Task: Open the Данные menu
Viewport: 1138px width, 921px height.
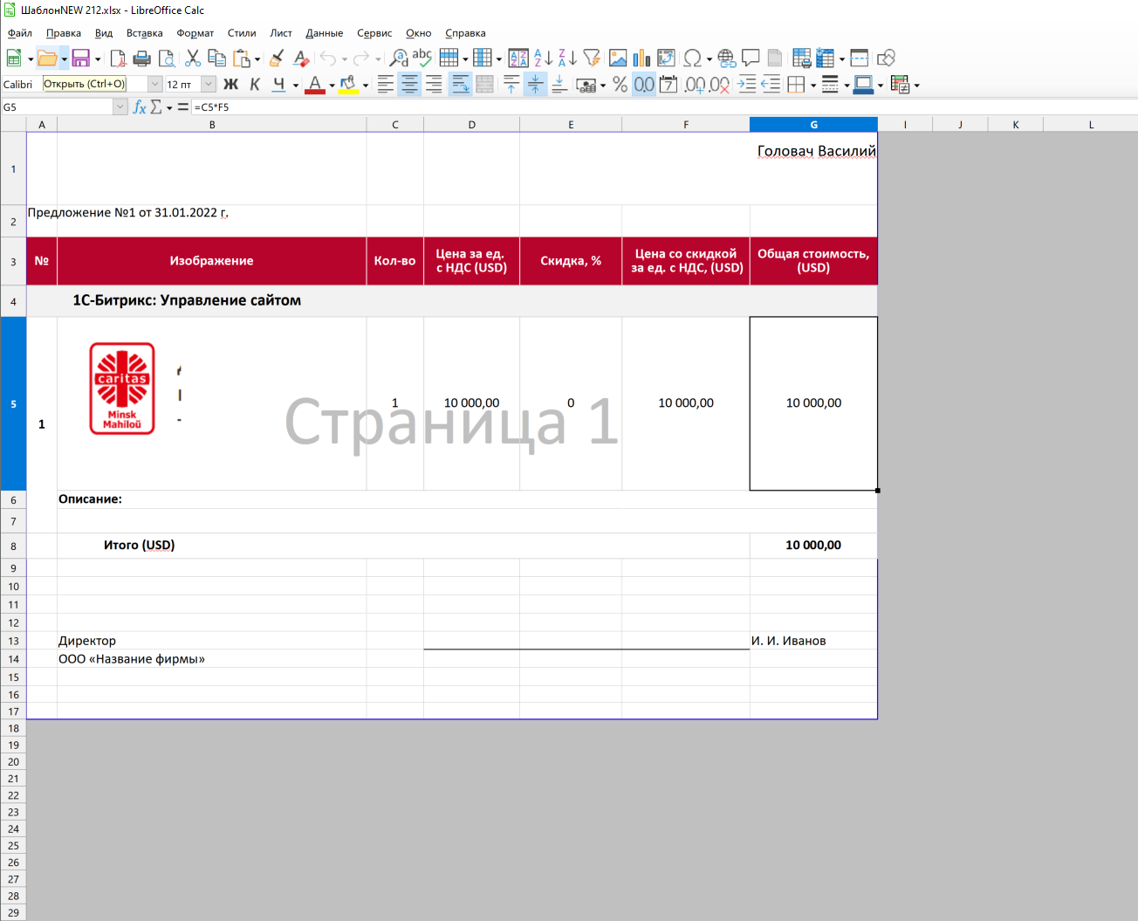Action: [324, 33]
